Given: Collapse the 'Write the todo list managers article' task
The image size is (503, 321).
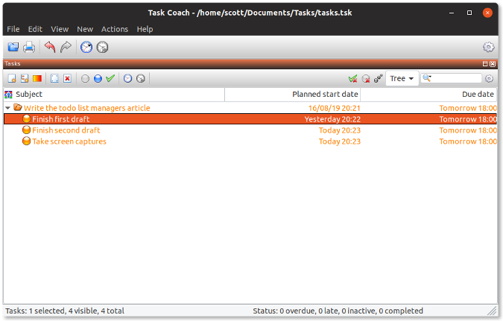Looking at the screenshot, I should tap(7, 108).
